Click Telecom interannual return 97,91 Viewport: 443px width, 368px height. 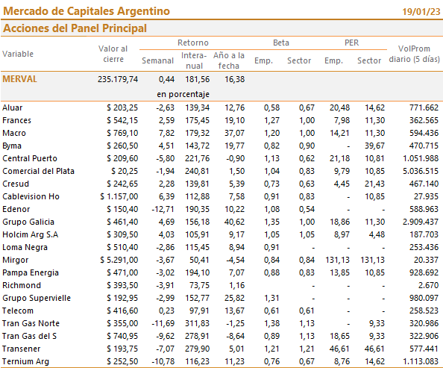(199, 311)
